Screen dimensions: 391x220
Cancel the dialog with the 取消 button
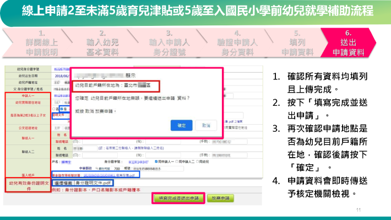[x=206, y=125]
